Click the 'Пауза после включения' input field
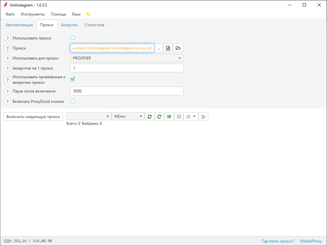 point(127,91)
